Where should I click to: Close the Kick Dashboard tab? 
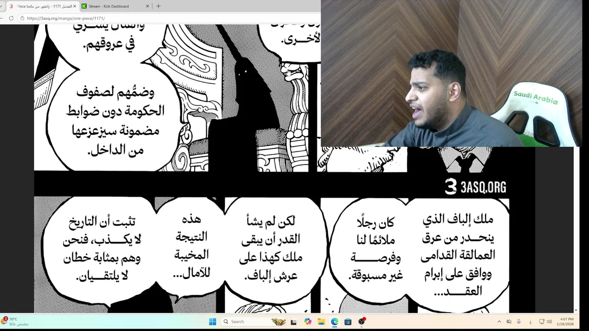tap(147, 6)
